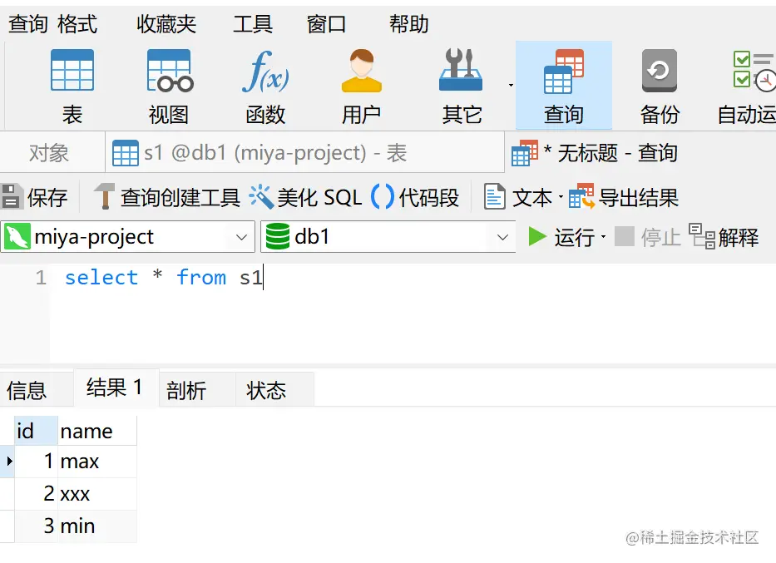Switch to 无标题 - 查询 tab

click(x=595, y=153)
